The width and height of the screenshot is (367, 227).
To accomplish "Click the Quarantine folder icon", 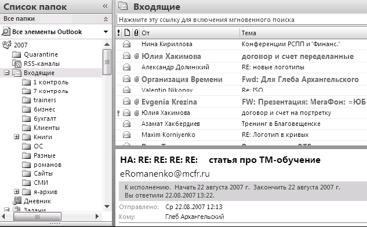I will [17, 55].
